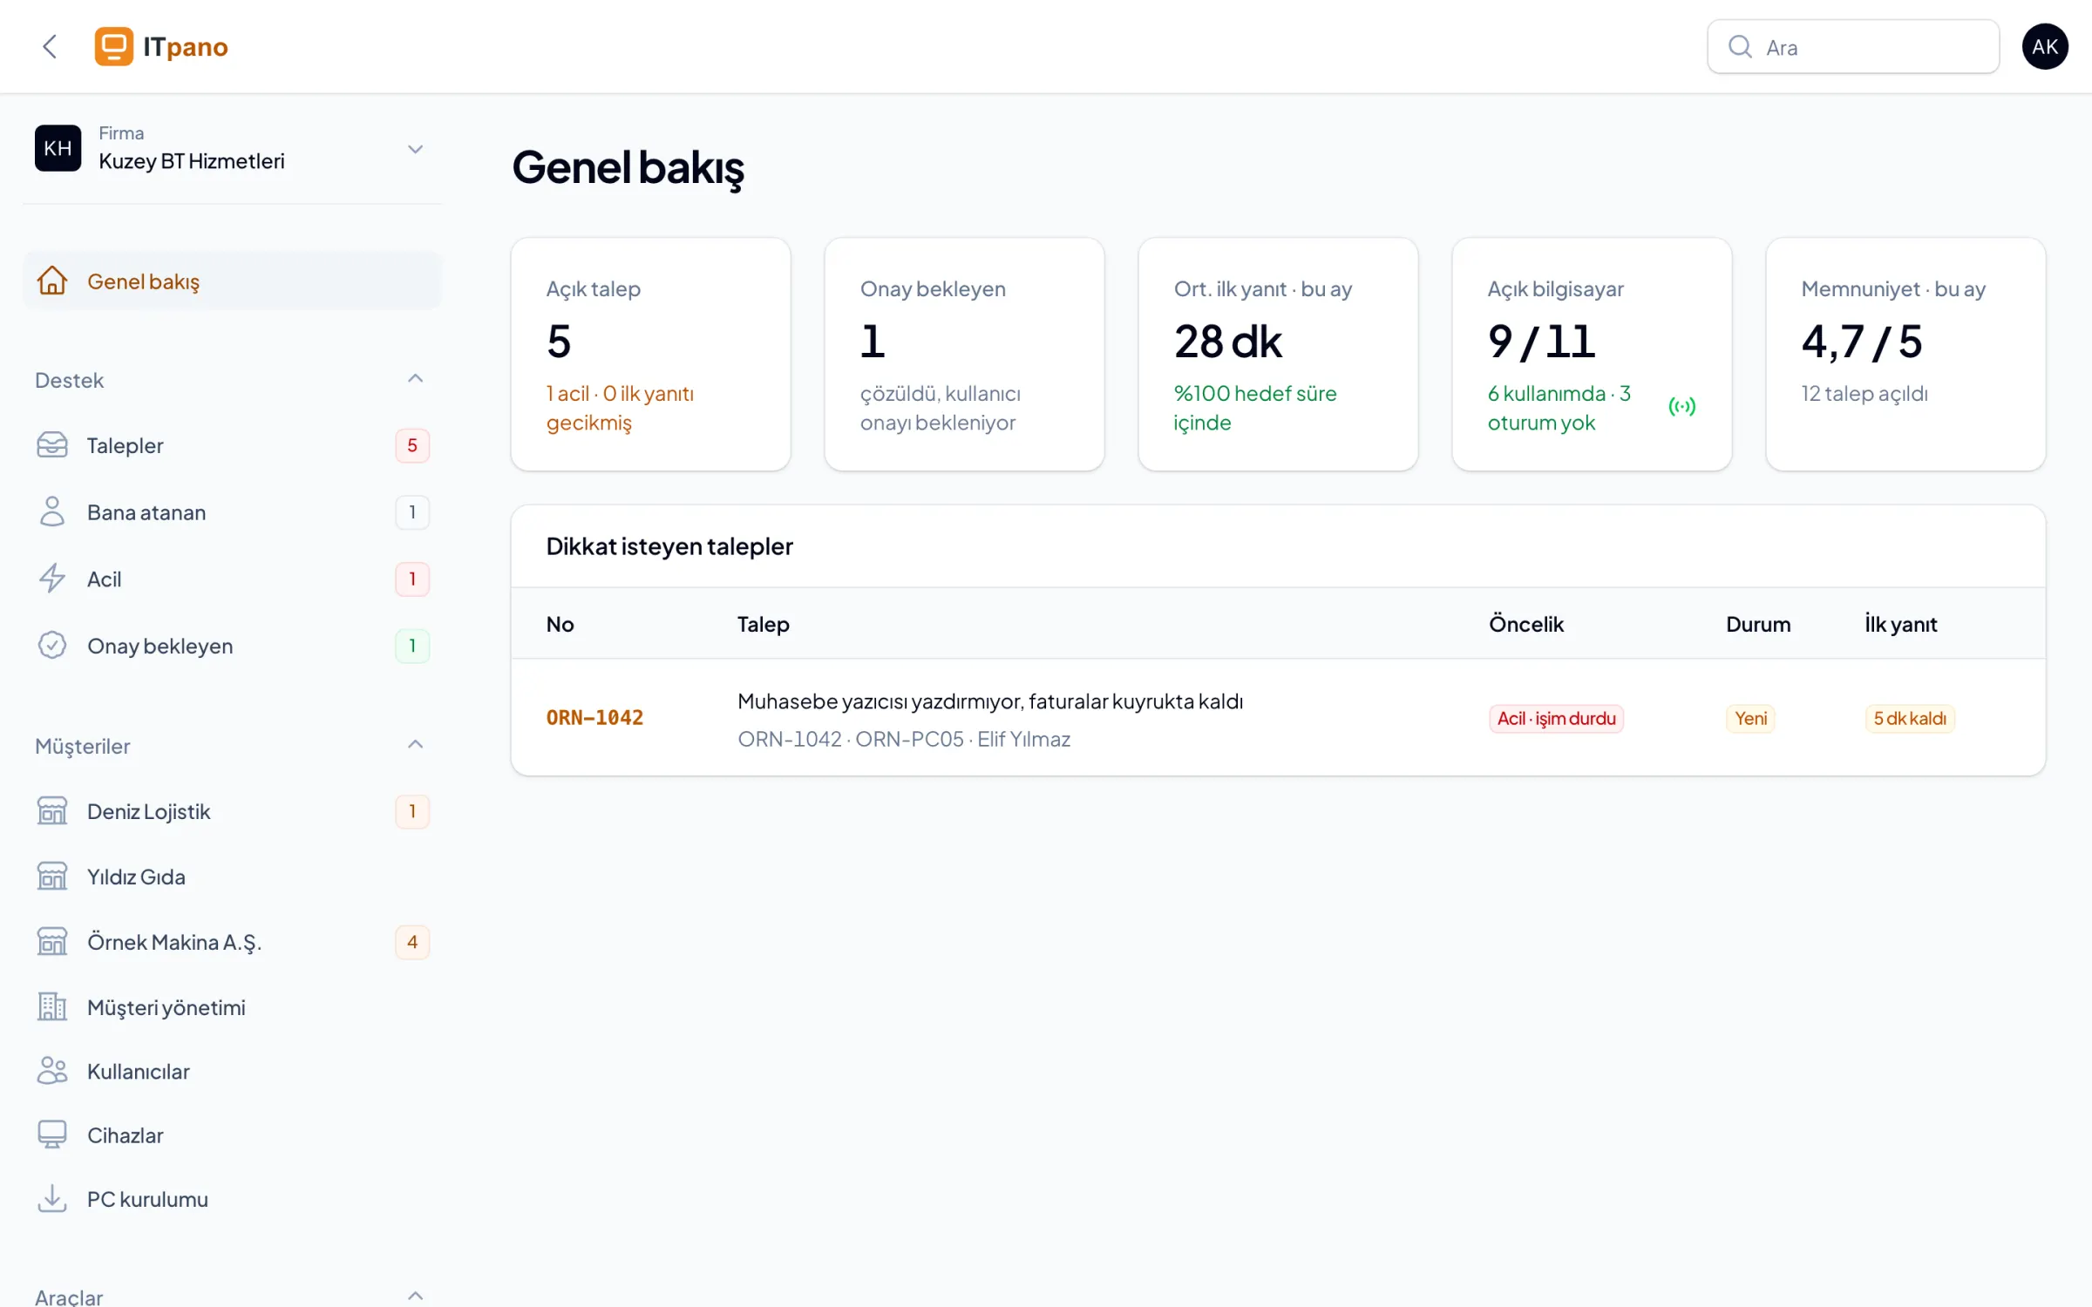Open the Açık talep summary card
The image size is (2092, 1307).
coord(650,355)
